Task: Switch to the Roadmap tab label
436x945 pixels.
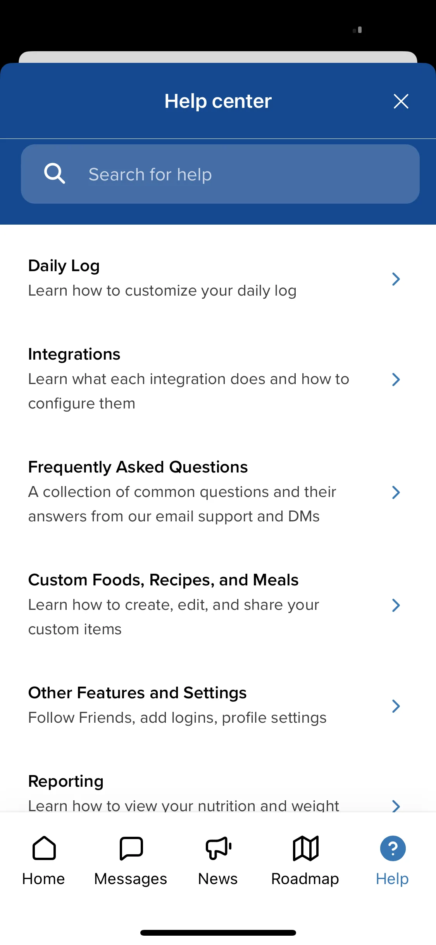Action: tap(305, 879)
